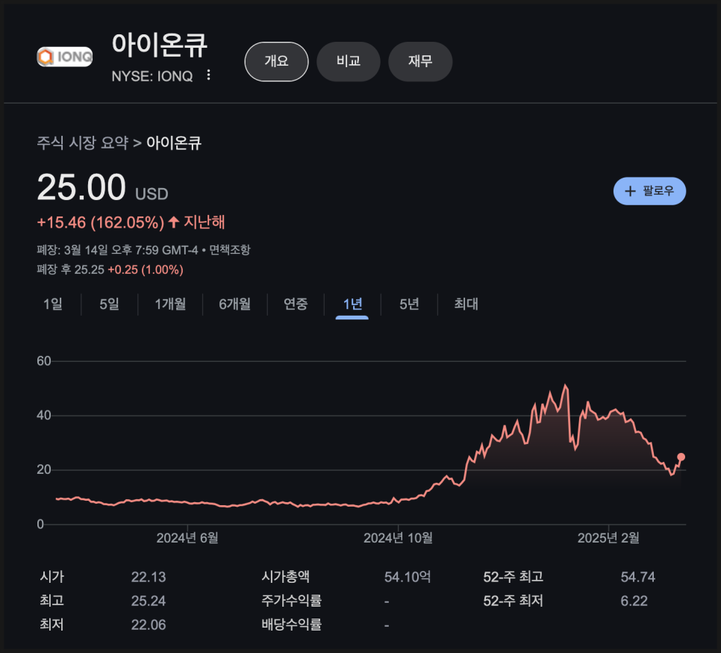Click the 아이온큐 company title
This screenshot has height=653, width=721.
click(x=160, y=45)
